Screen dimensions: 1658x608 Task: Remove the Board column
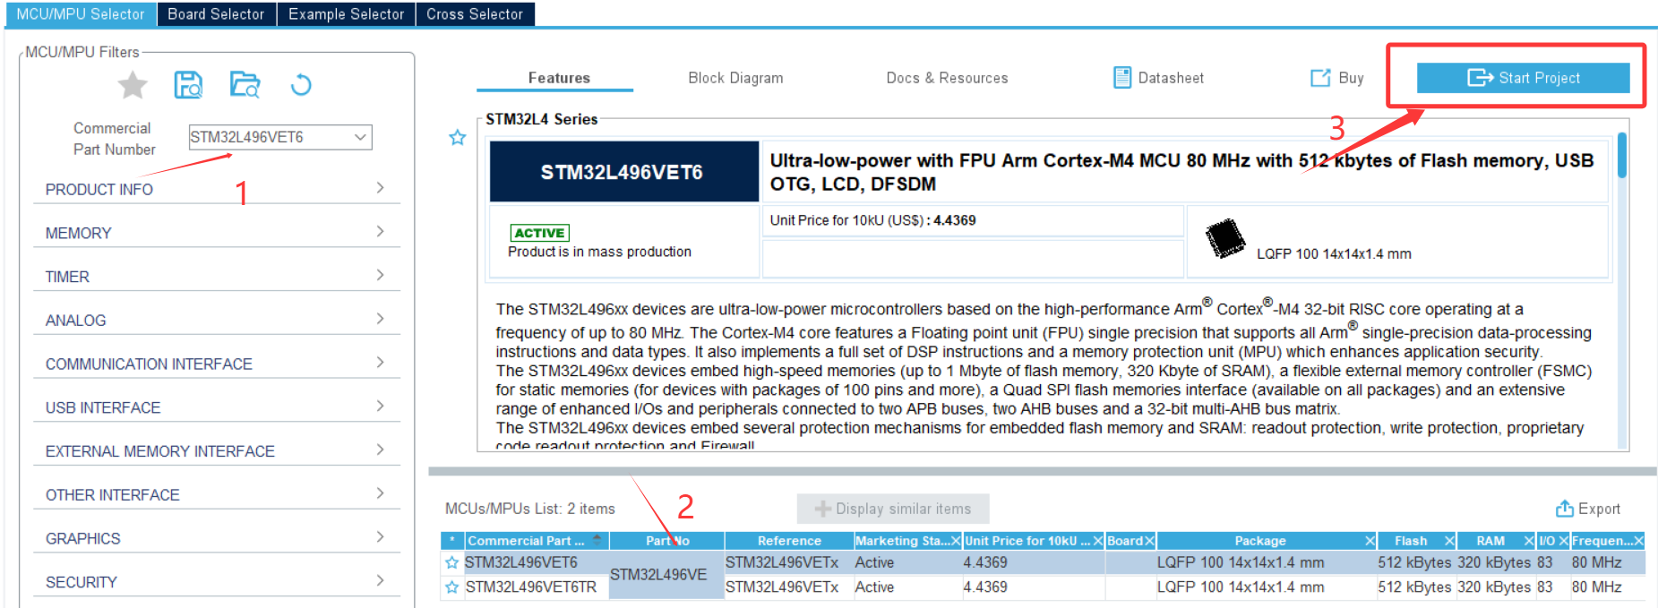click(1149, 541)
